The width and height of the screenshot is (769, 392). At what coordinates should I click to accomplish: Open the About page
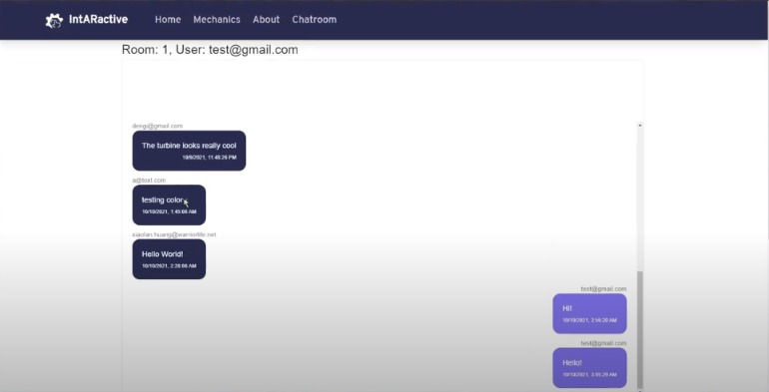click(267, 20)
